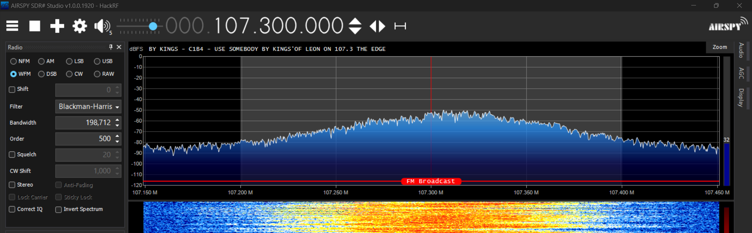752x233 pixels.
Task: Select USB demodulation mode
Action: click(103, 61)
